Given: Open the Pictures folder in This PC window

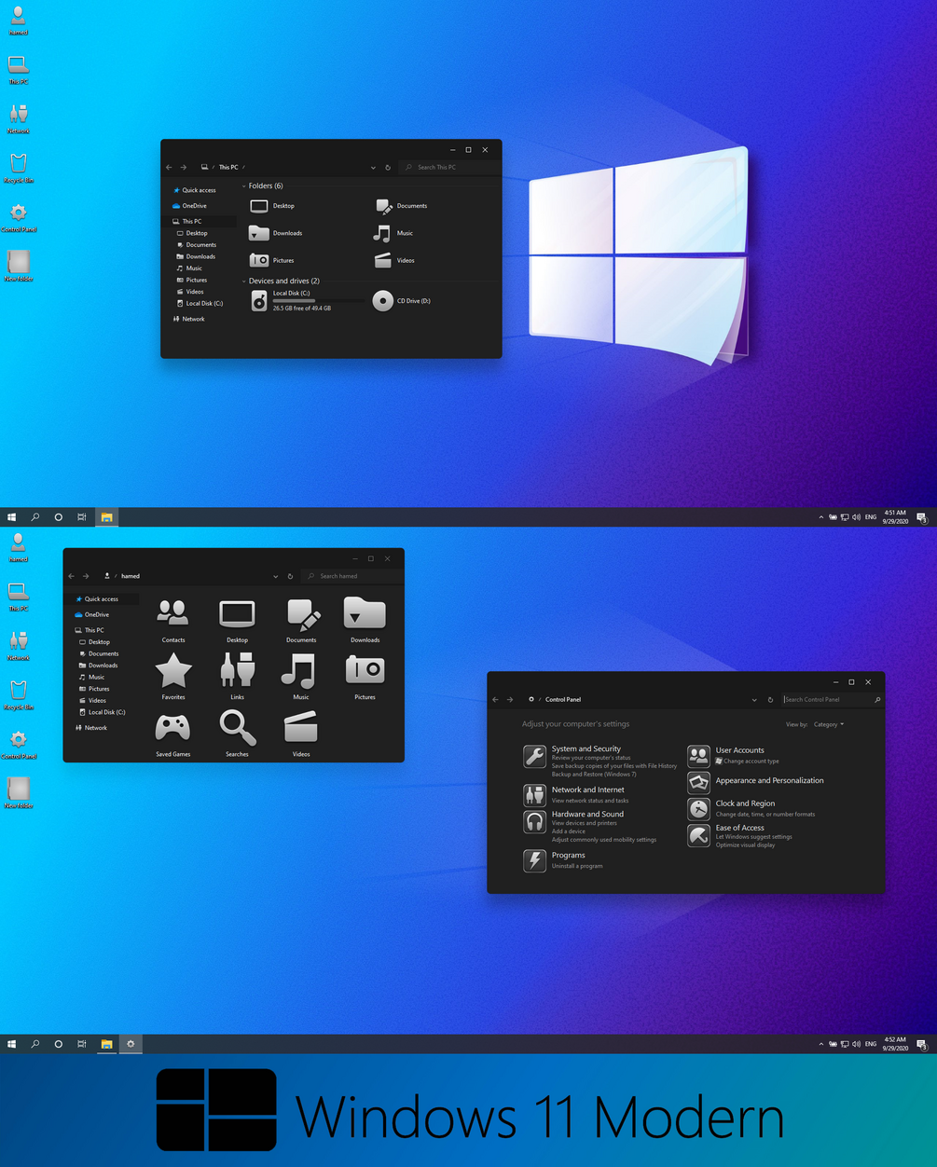Looking at the screenshot, I should (272, 260).
